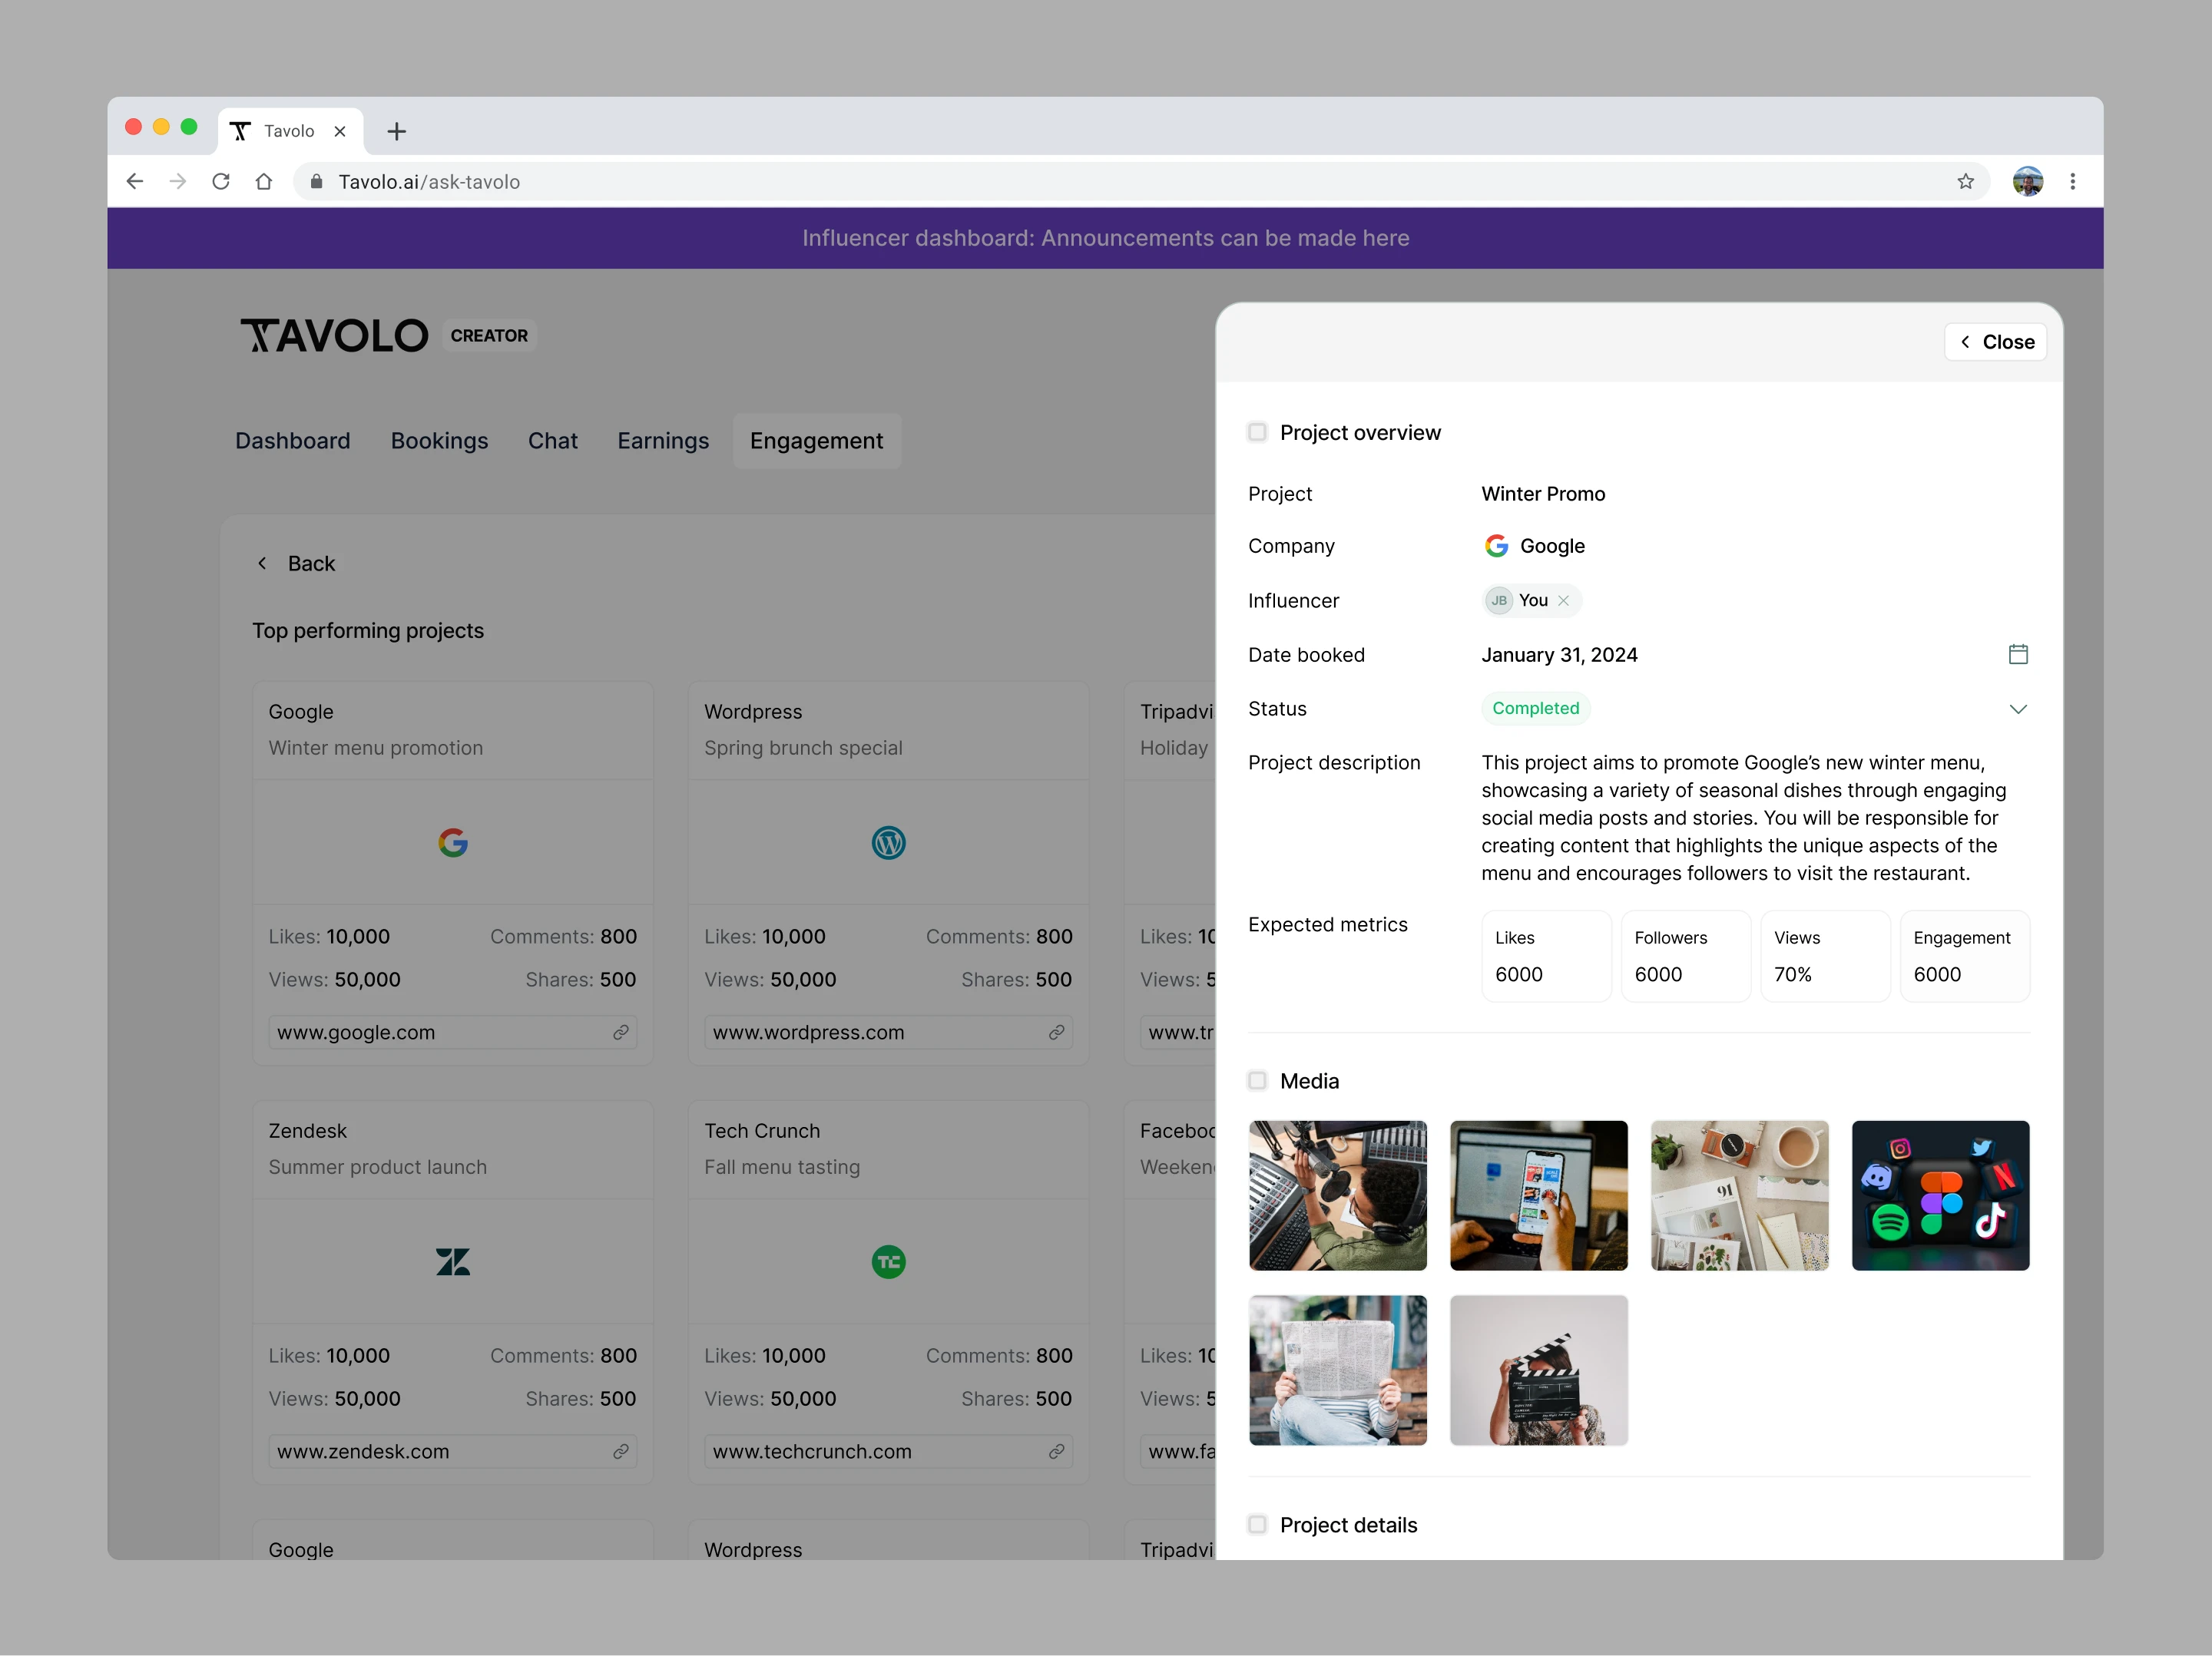This screenshot has width=2212, height=1656.
Task: Click the Views 70% metric box
Action: coord(1825,955)
